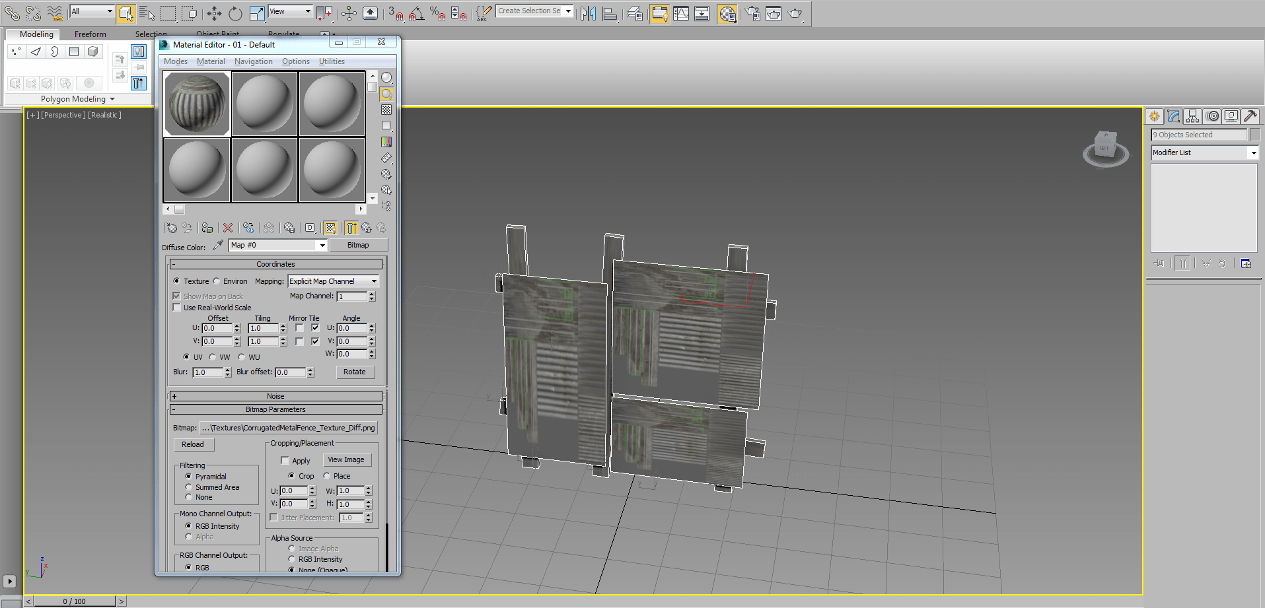Click the View Image button
The width and height of the screenshot is (1265, 608).
tap(346, 460)
